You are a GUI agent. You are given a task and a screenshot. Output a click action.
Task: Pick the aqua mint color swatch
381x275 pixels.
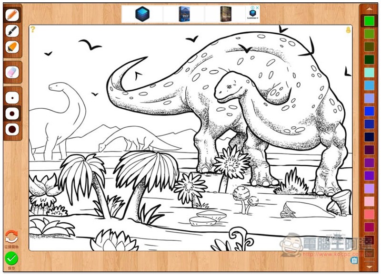click(x=369, y=72)
